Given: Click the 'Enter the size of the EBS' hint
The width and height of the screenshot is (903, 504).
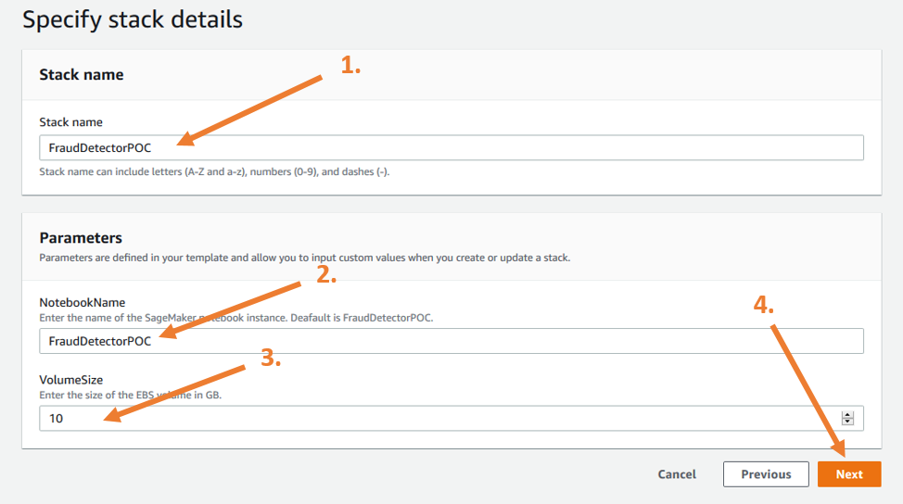Looking at the screenshot, I should pyautogui.click(x=130, y=395).
